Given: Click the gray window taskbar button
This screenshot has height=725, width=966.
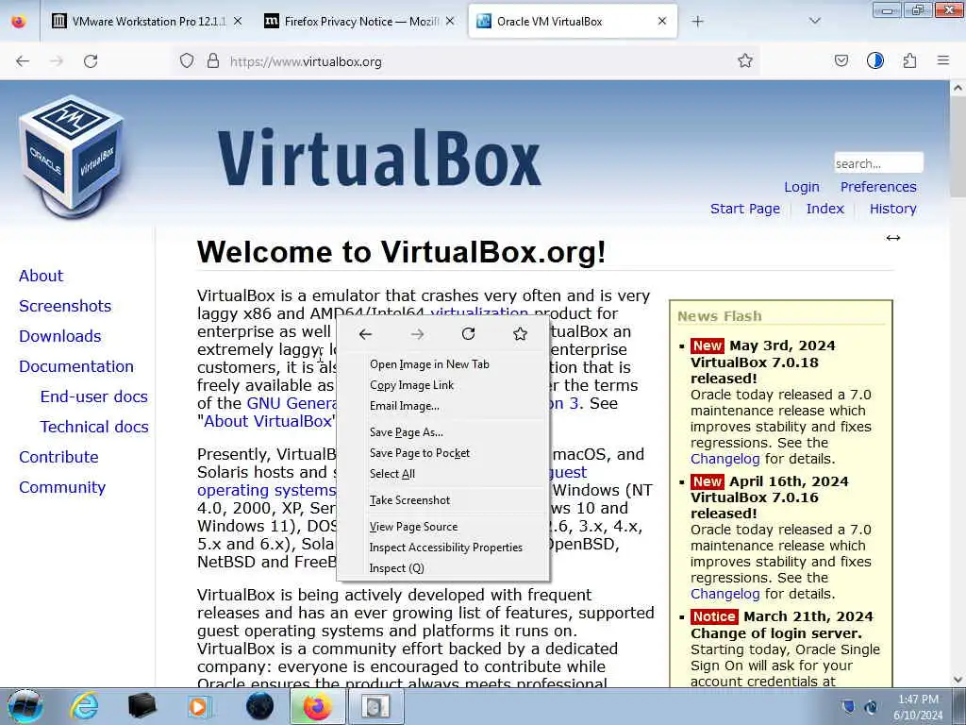Looking at the screenshot, I should coord(376,706).
